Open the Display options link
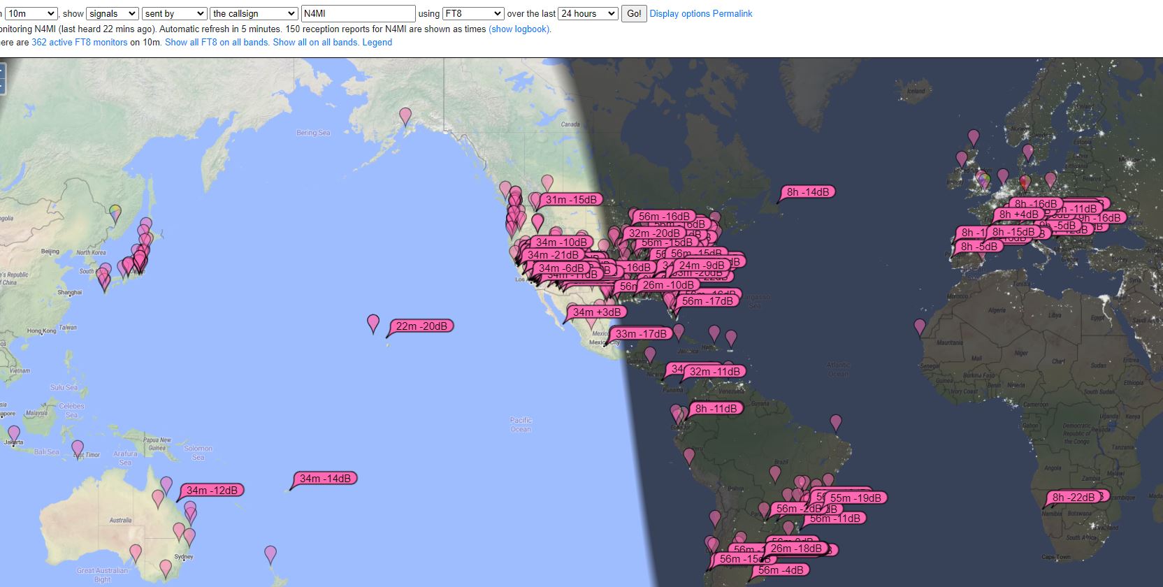Screen dimensions: 1163x587 [x=679, y=14]
